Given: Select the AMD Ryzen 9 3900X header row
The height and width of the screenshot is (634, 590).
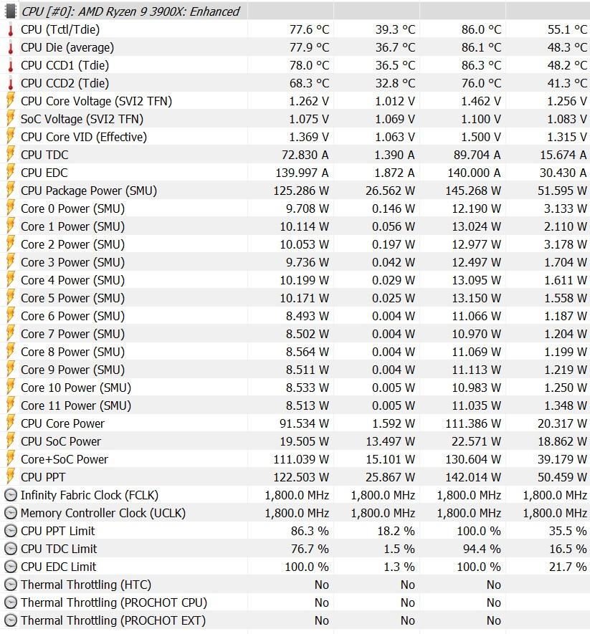Looking at the screenshot, I should 295,11.
